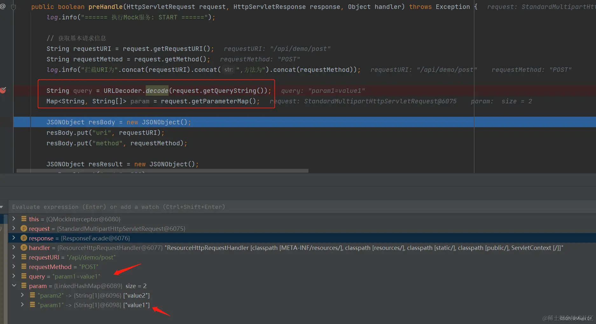Screen dimensions: 596x324
Task: Click the Evaluate expression input field
Action: click(x=301, y=207)
